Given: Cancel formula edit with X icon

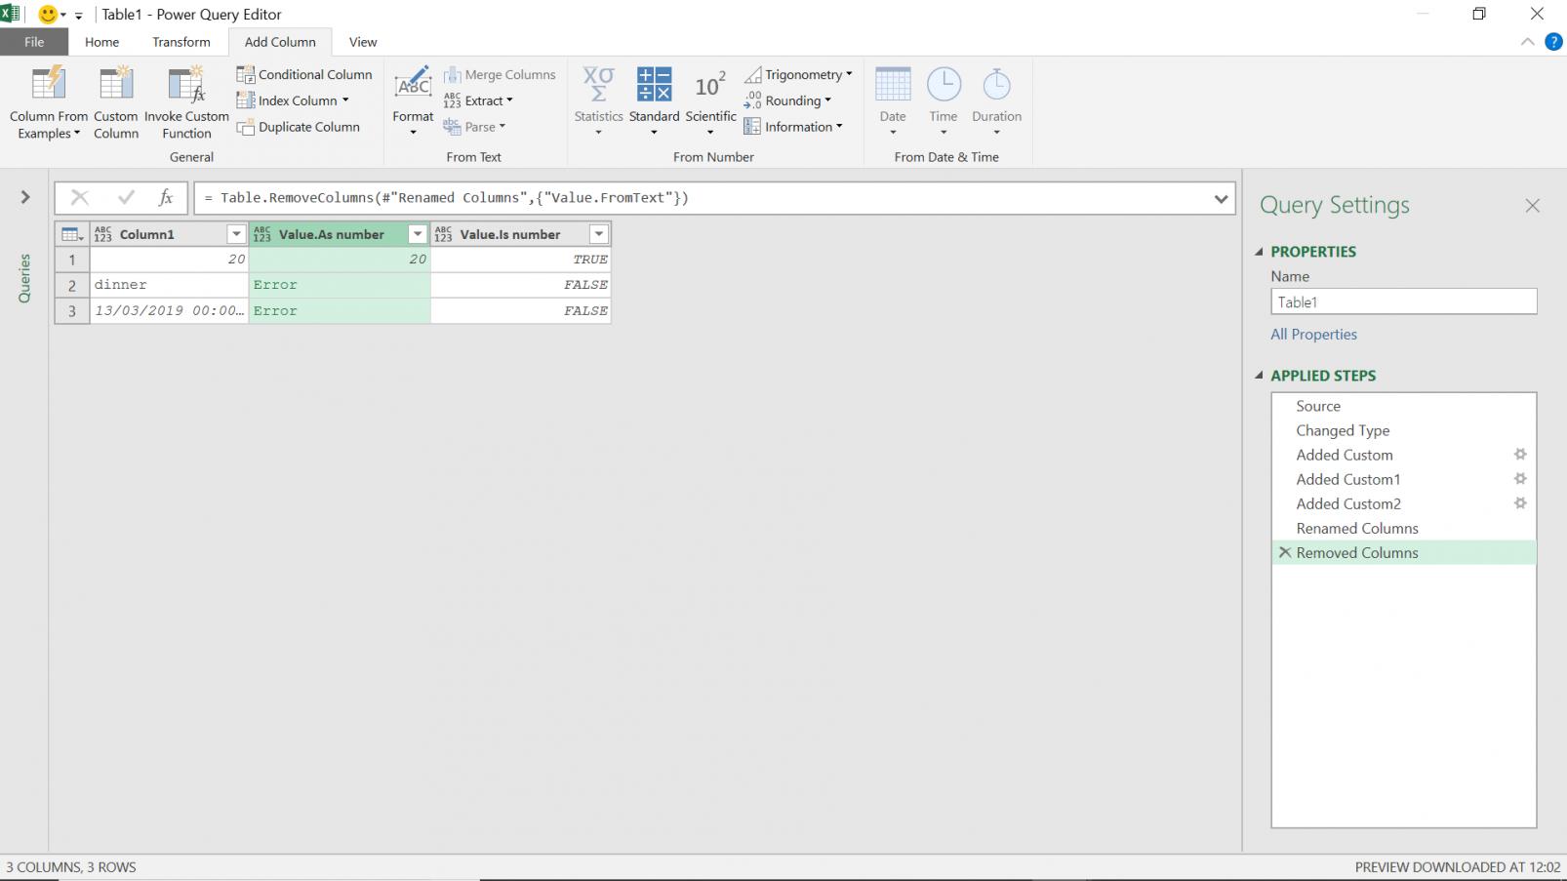Looking at the screenshot, I should (80, 198).
